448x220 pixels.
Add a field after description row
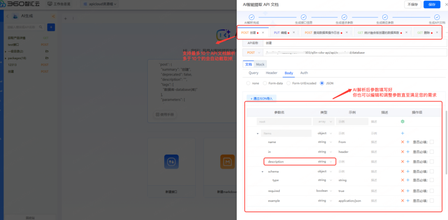(x=408, y=162)
